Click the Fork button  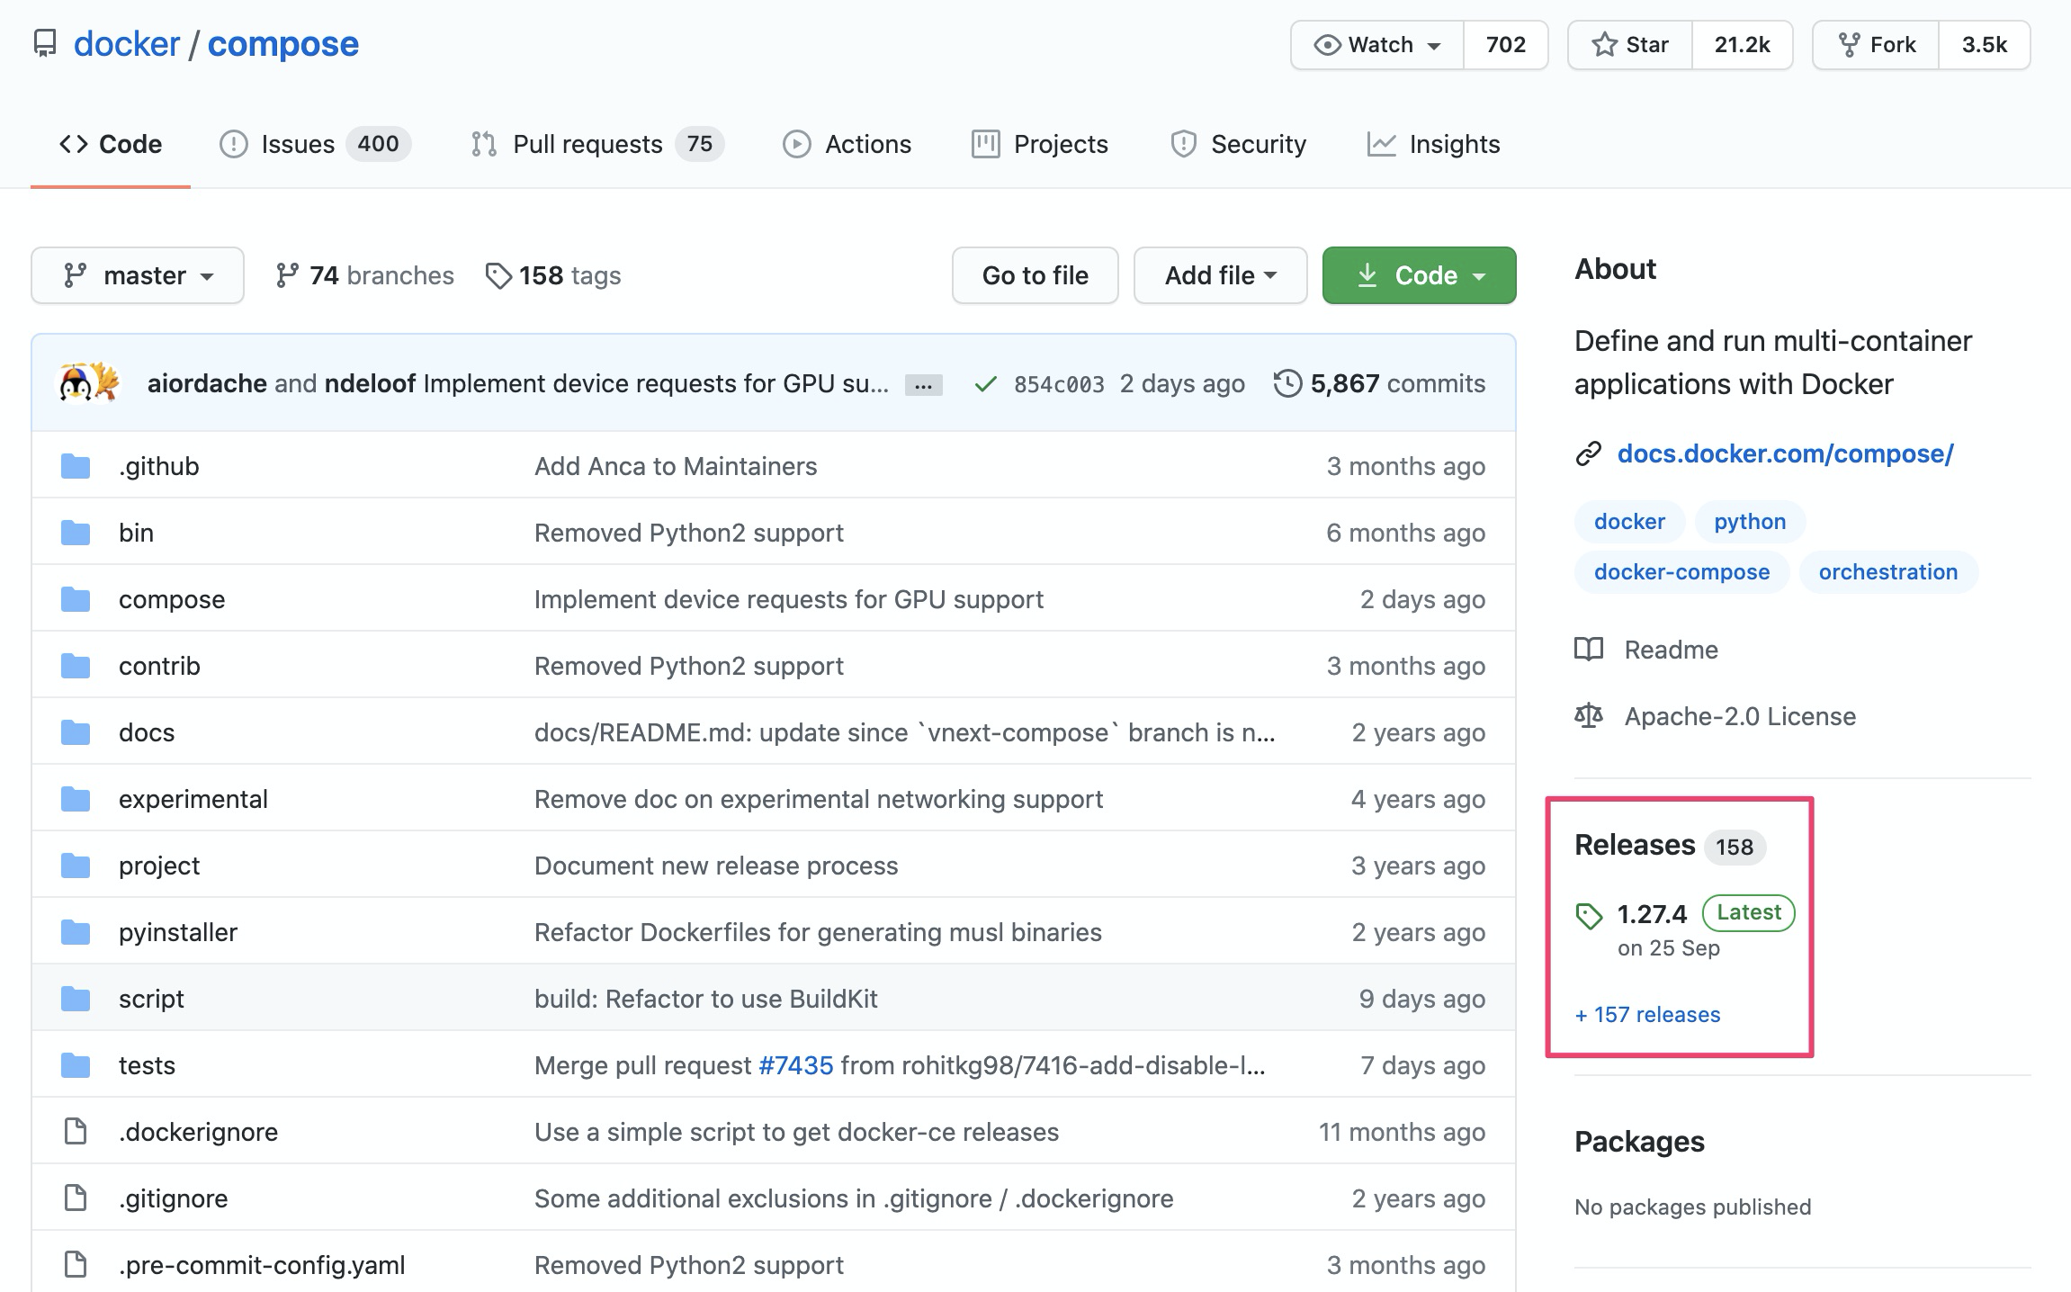[1877, 45]
